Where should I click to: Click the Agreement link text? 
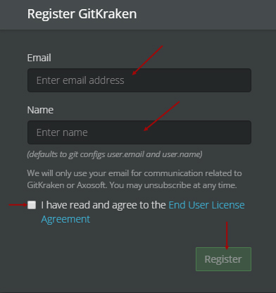pyautogui.click(x=65, y=219)
